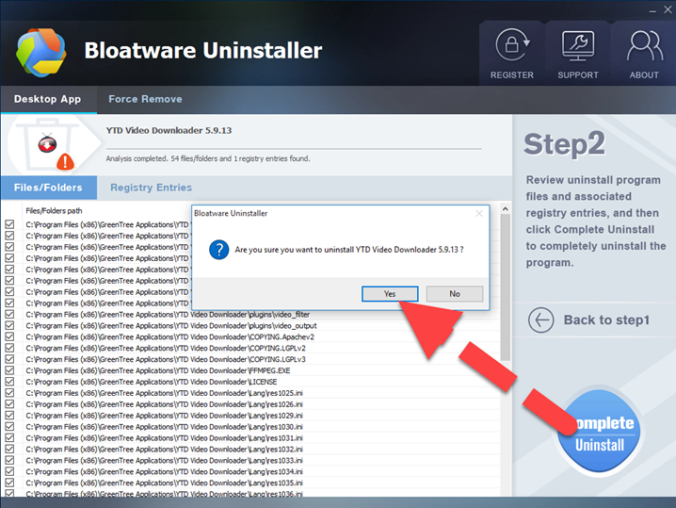
Task: Uncheck the LICENSE file checkbox
Action: click(9, 382)
